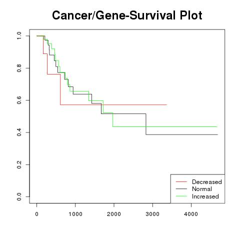Click the 0.2 y-axis tick label

pyautogui.click(x=19, y=164)
